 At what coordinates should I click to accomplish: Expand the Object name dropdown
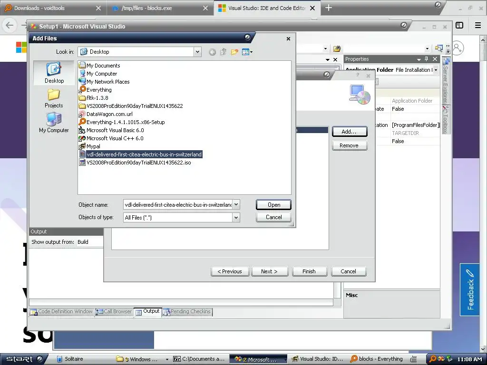[x=236, y=204]
